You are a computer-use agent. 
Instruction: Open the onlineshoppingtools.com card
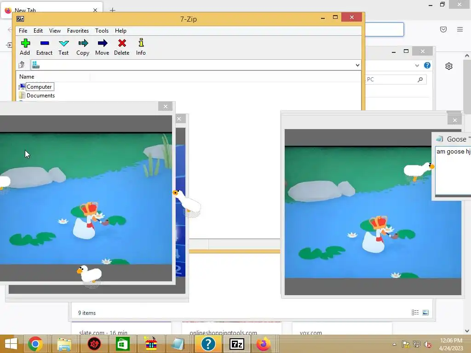[x=232, y=328]
